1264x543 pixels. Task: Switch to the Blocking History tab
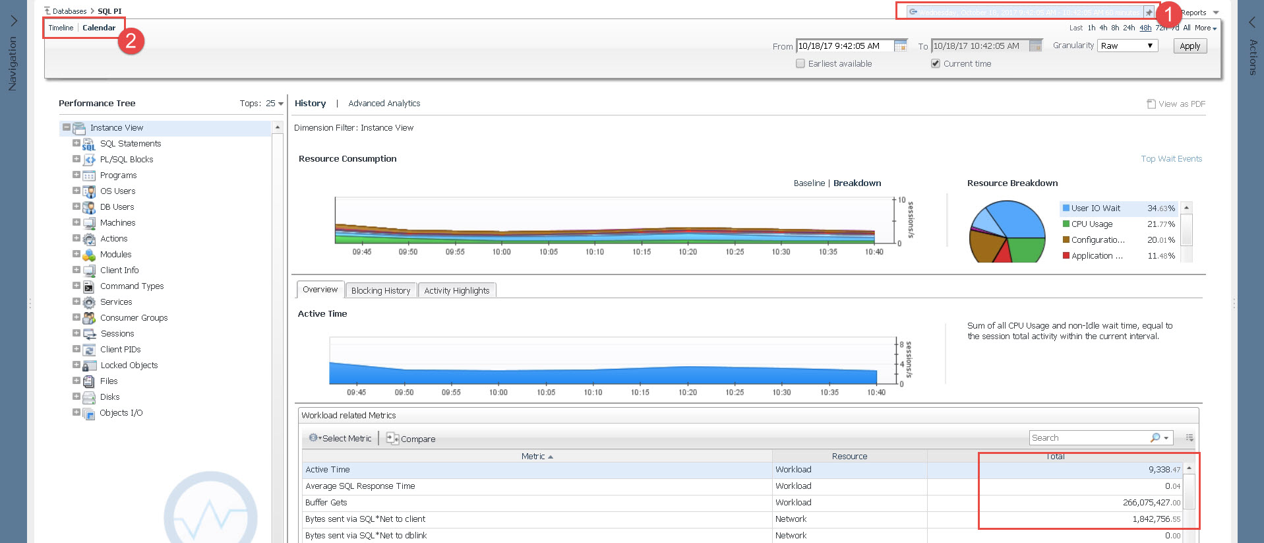pos(380,290)
